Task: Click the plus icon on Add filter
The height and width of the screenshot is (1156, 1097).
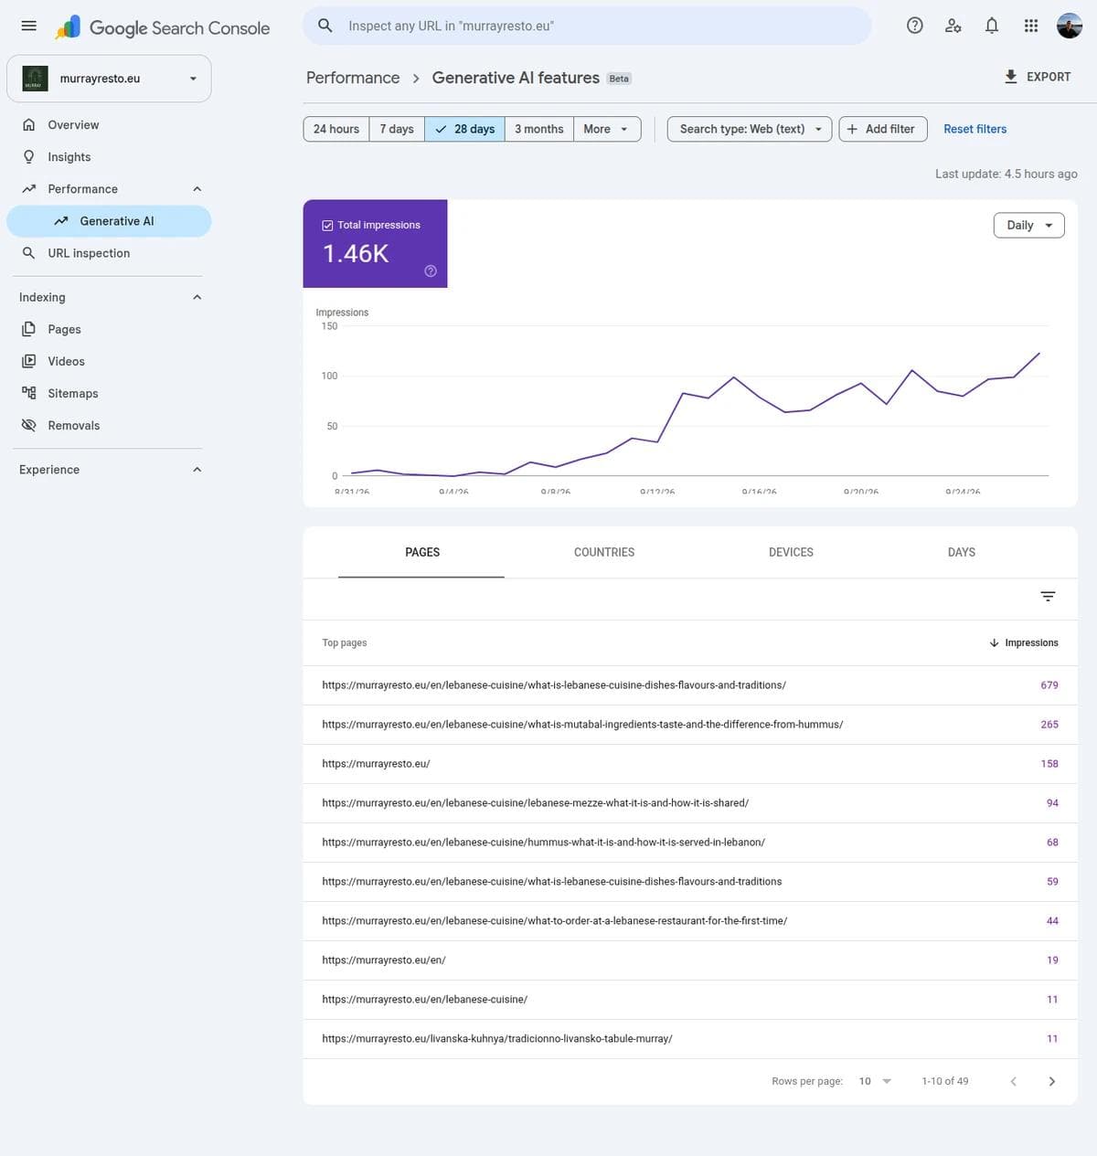Action: pyautogui.click(x=852, y=129)
